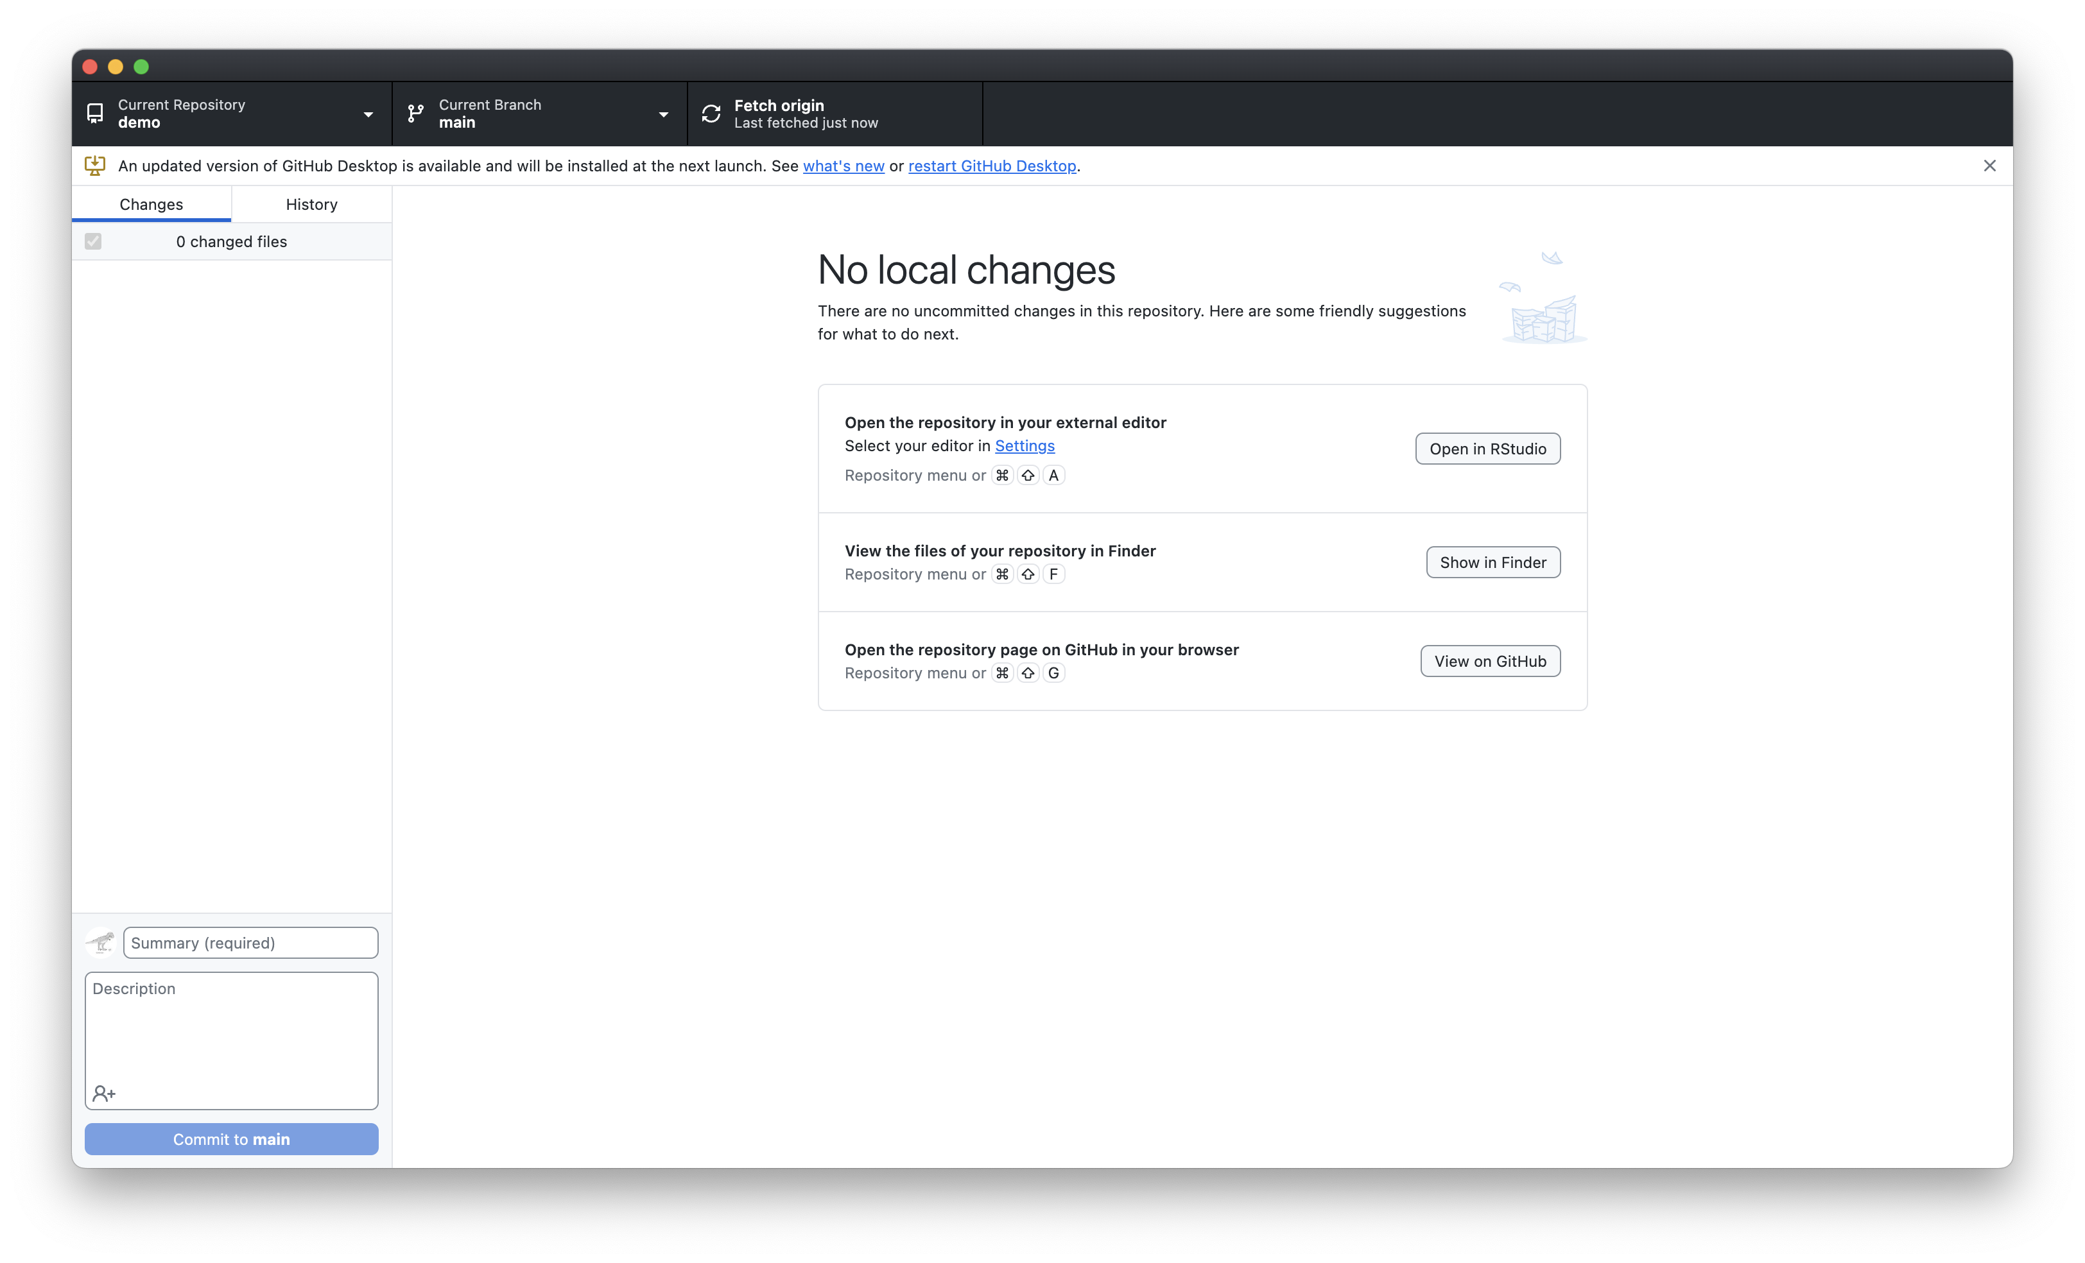Click the yellow minimize window button
Screen dimensions: 2085x1263
116,67
